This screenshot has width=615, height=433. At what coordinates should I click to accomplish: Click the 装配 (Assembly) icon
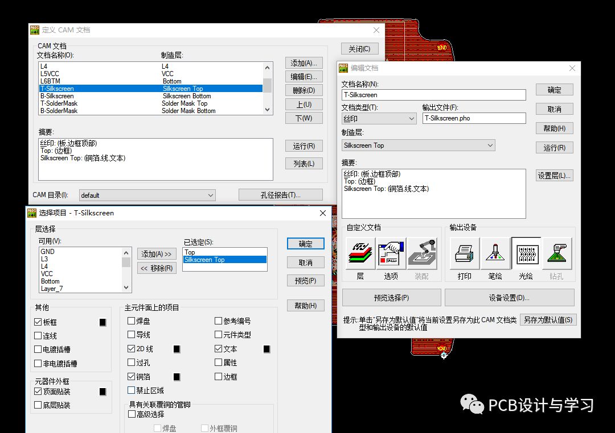(422, 253)
